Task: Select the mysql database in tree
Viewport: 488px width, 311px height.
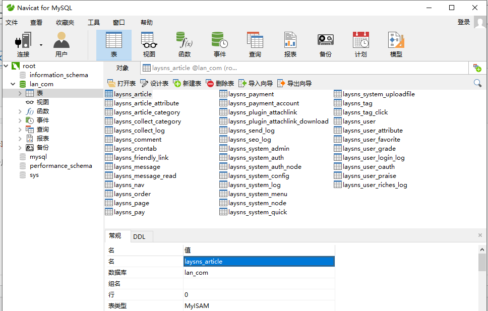Action: coord(38,157)
